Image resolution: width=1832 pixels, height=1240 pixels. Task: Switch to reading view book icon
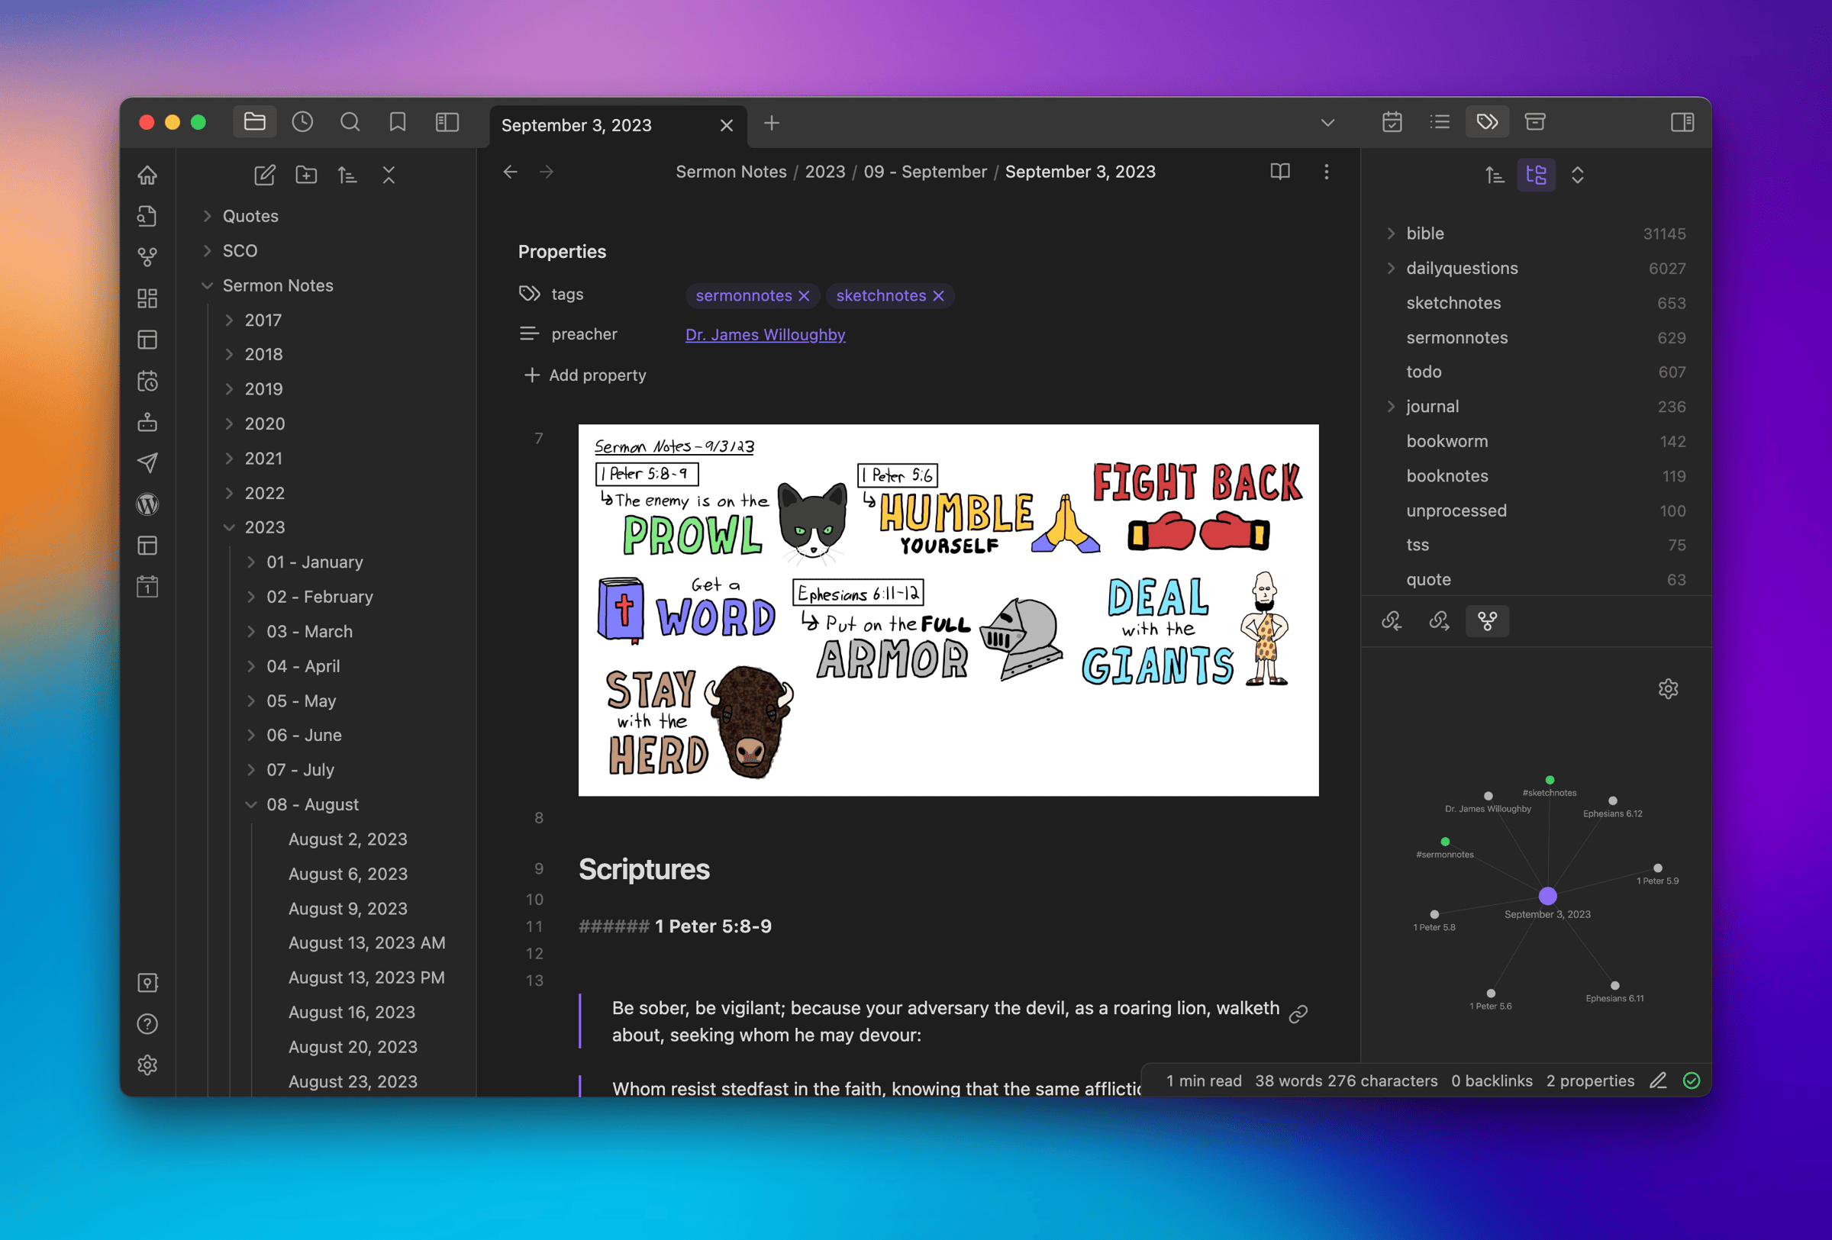(x=1280, y=172)
